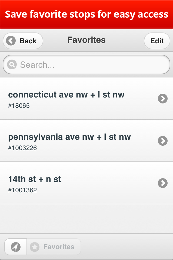Screen dimensions: 173x260
Task: Tap chevron arrow for 14th st stop
Action: tap(162, 183)
